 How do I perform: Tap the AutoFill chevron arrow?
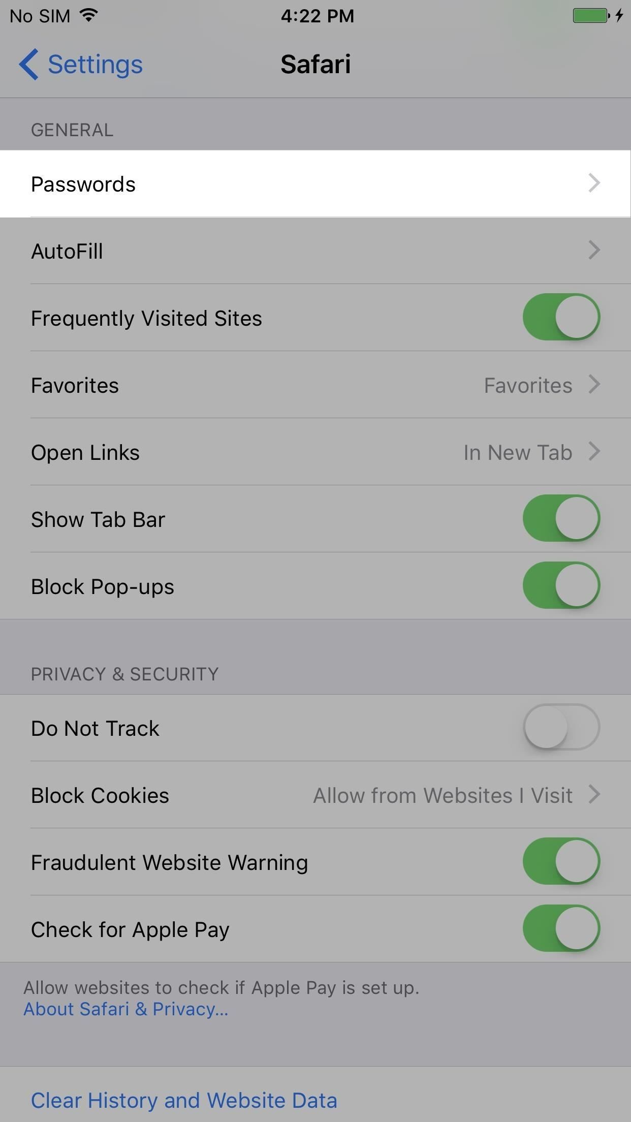[x=594, y=251]
